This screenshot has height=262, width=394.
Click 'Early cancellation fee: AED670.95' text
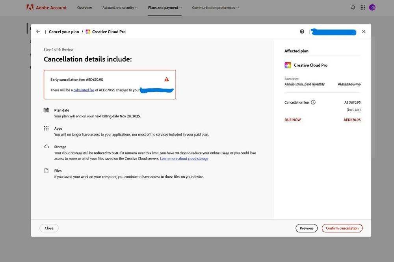tap(77, 80)
